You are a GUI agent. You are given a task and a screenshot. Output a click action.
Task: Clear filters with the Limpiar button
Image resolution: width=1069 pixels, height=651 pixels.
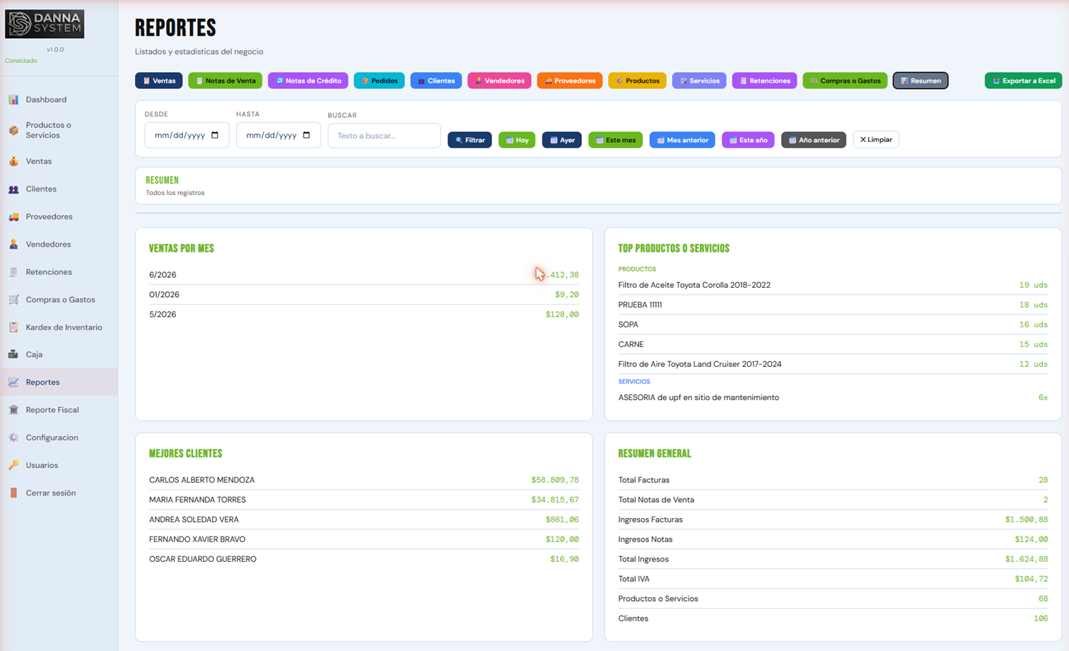point(876,140)
